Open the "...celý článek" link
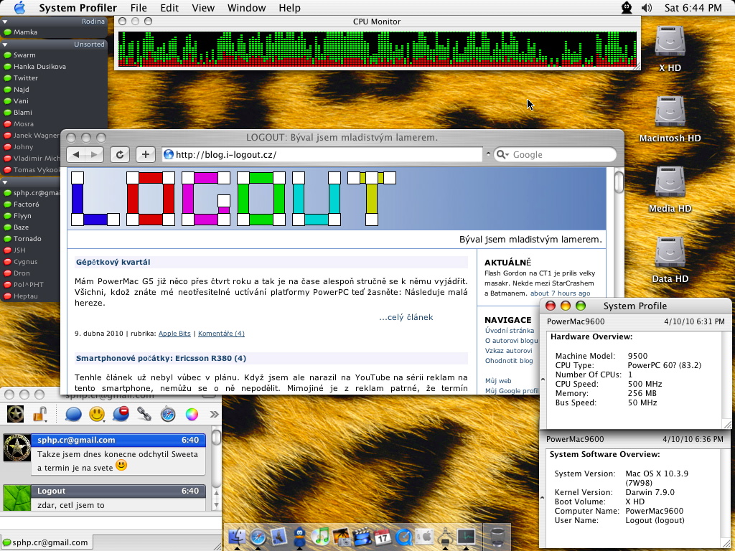735x551 pixels. 406,317
